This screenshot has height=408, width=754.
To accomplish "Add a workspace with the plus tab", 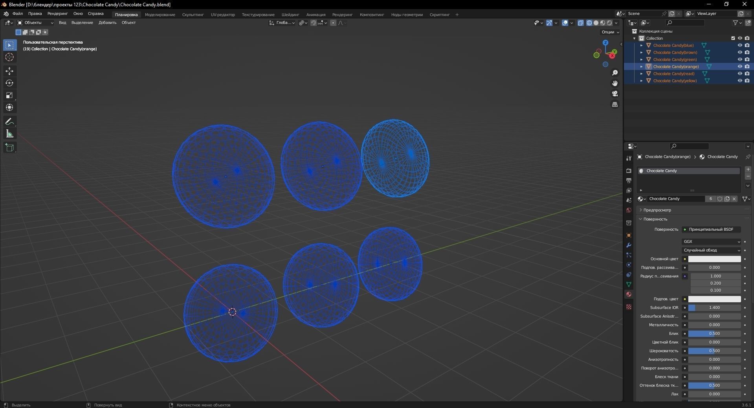I will [457, 15].
